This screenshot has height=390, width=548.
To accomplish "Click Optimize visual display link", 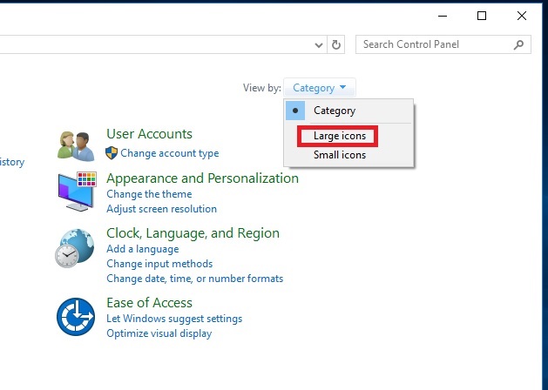I will pyautogui.click(x=159, y=333).
